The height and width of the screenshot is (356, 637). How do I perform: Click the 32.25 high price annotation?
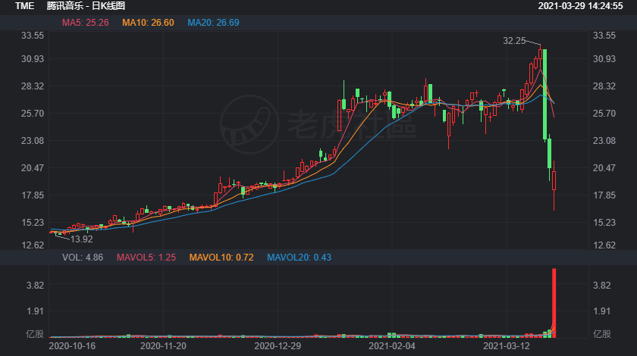(x=514, y=41)
